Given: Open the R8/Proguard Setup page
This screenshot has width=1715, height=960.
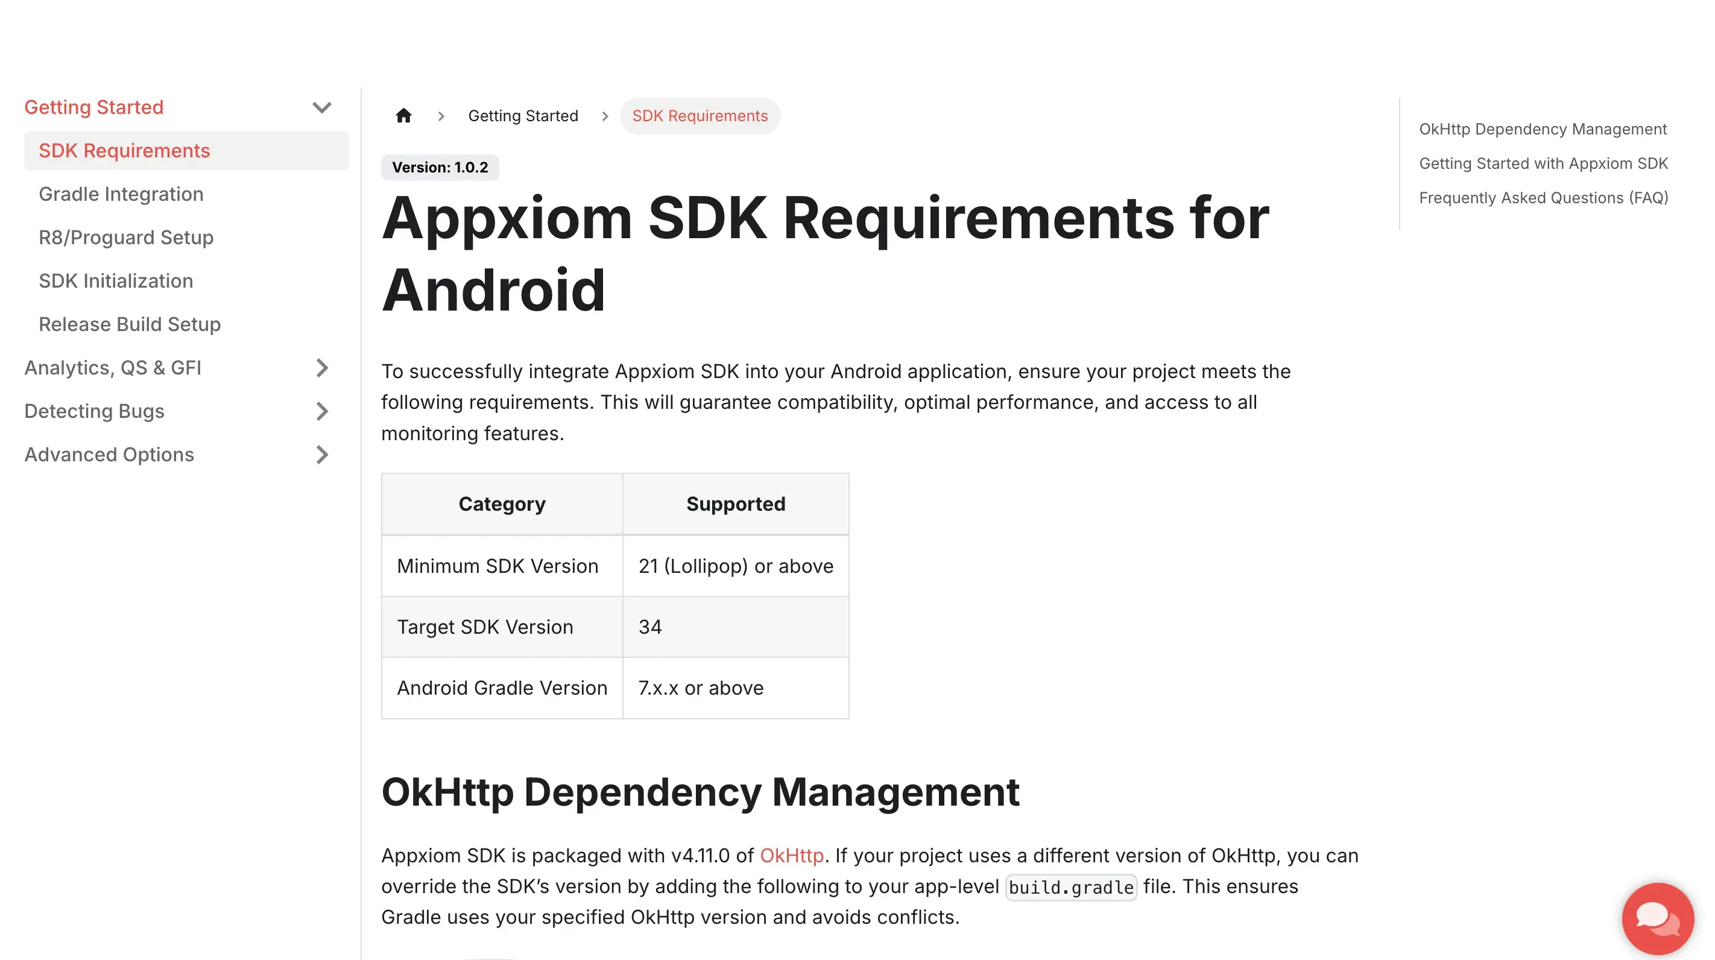Looking at the screenshot, I should click(126, 237).
